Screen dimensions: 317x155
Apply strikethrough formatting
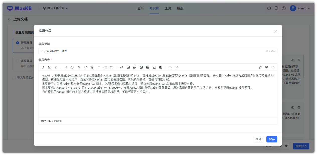[72, 67]
